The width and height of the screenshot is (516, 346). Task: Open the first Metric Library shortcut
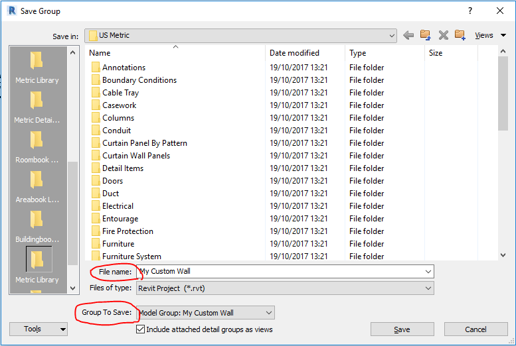(37, 67)
